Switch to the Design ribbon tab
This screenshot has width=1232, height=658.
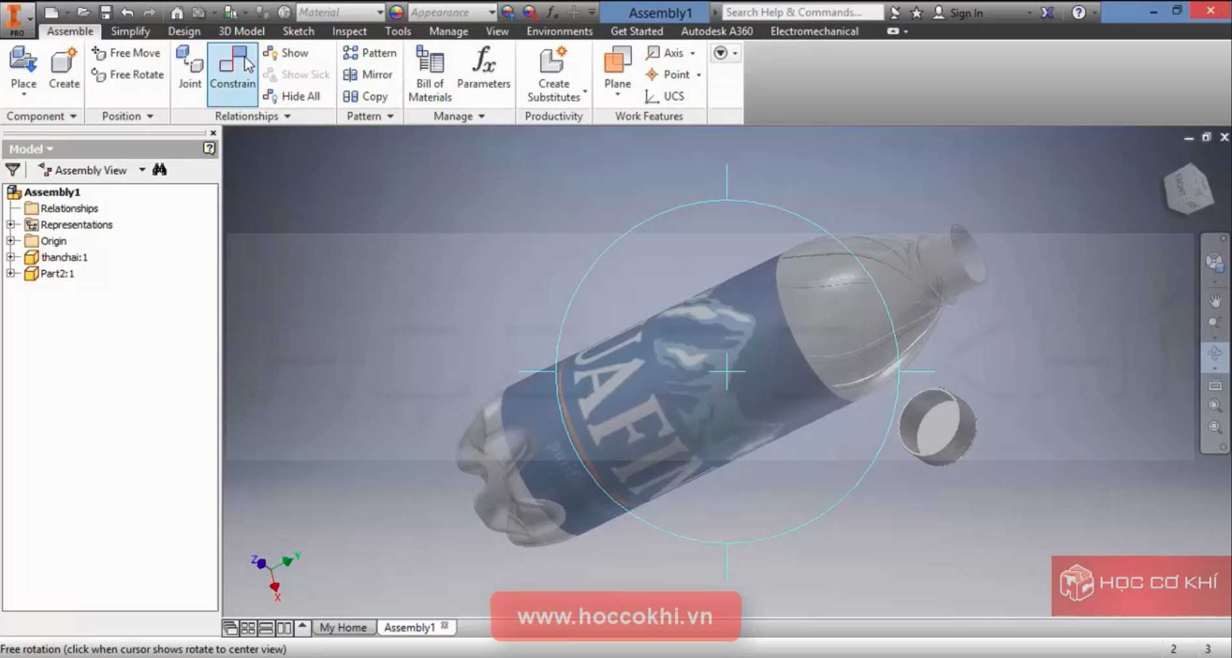click(184, 31)
